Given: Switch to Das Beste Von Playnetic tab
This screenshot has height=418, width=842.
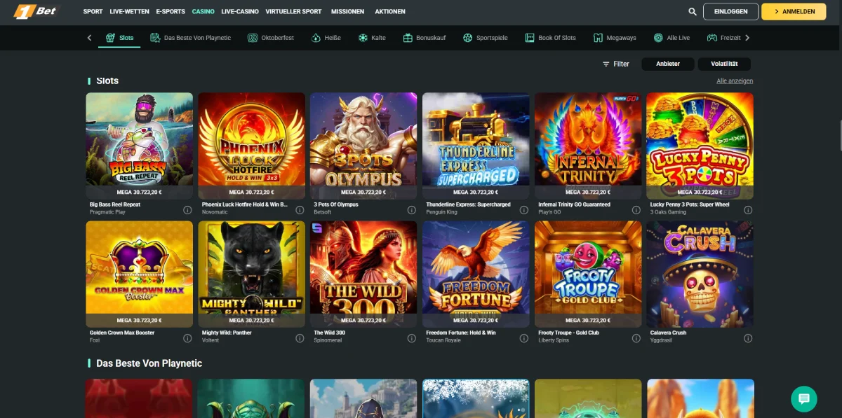Looking at the screenshot, I should 190,38.
